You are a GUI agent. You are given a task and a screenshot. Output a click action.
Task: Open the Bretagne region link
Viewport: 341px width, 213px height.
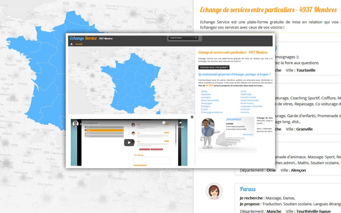tap(205, 106)
